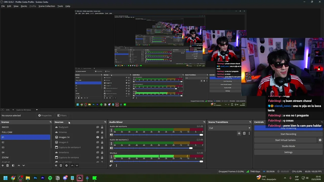Image resolution: width=324 pixels, height=182 pixels.
Task: Open Spotify from the taskbar
Action: coord(50,178)
